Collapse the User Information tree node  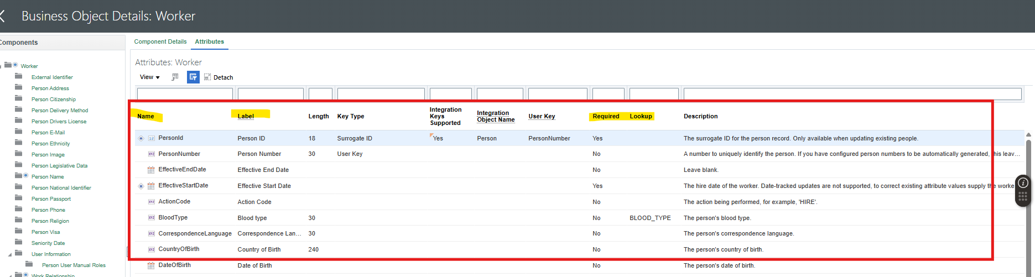pos(9,255)
